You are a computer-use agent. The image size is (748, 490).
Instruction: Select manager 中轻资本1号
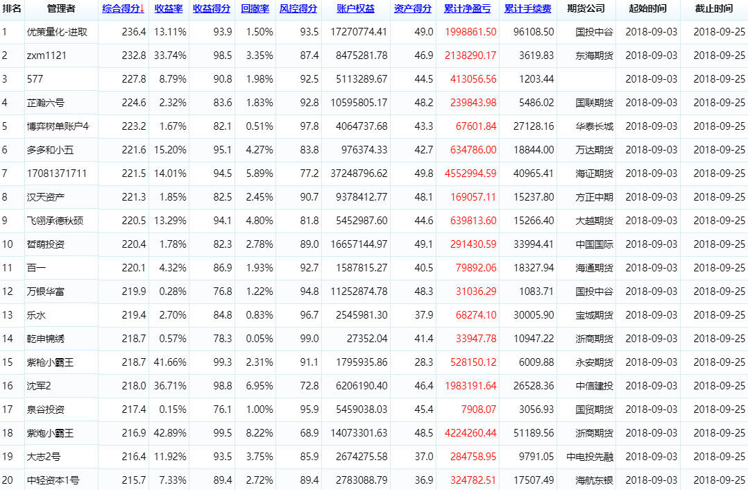tap(53, 480)
